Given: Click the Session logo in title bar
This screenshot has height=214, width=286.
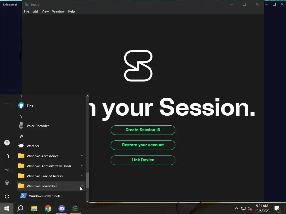Looking at the screenshot, I should pos(27,4).
